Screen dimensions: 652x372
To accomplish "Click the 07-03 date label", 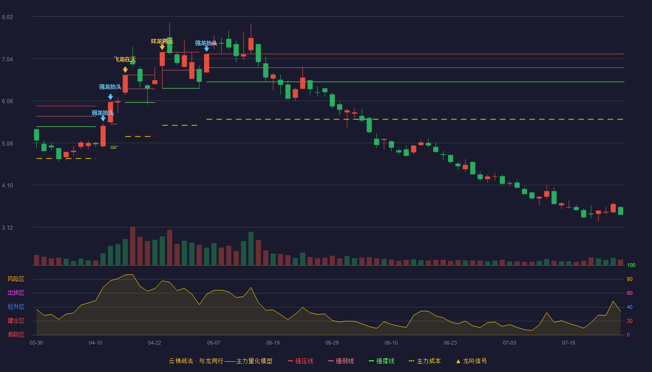I will point(509,343).
